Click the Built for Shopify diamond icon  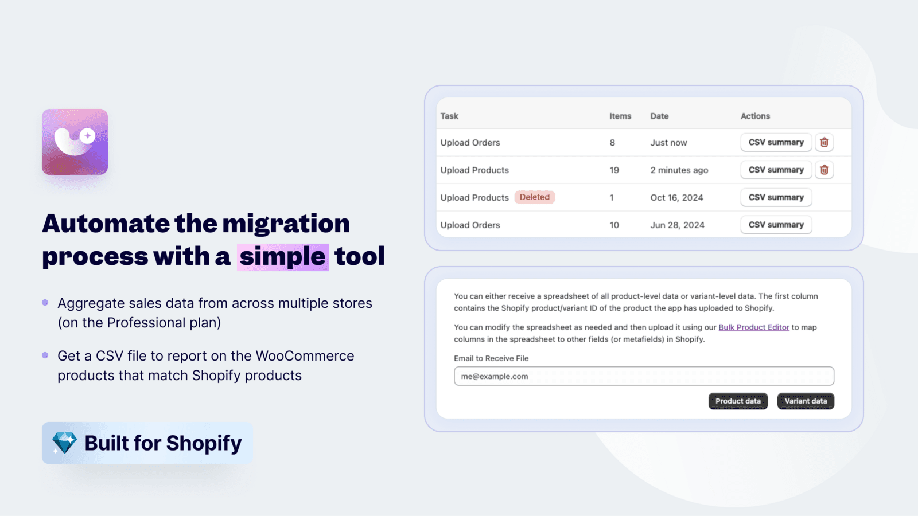coord(64,443)
